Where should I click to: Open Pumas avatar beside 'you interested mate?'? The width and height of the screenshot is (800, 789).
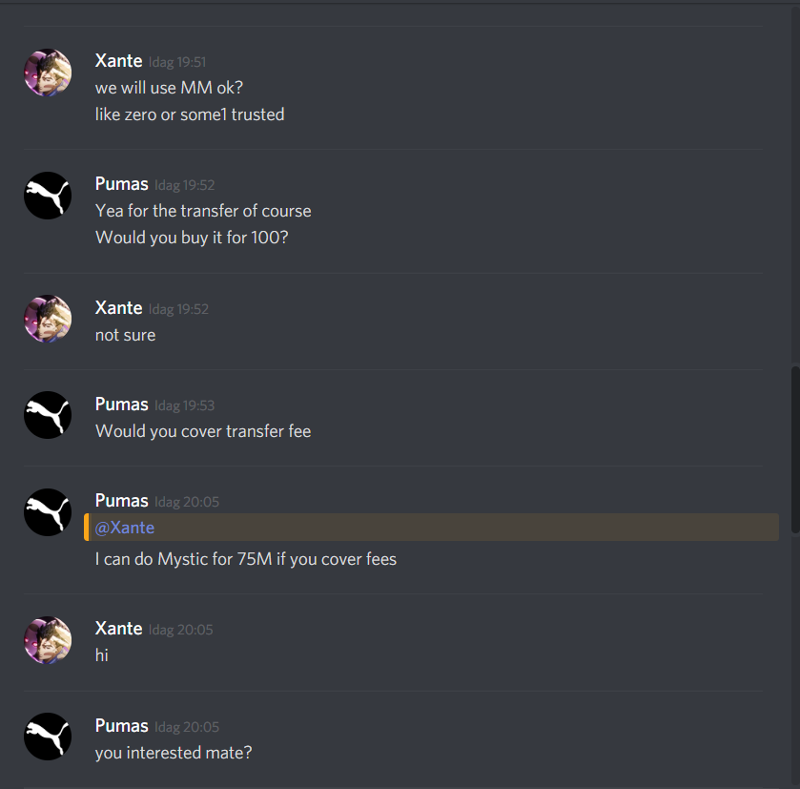click(x=48, y=737)
